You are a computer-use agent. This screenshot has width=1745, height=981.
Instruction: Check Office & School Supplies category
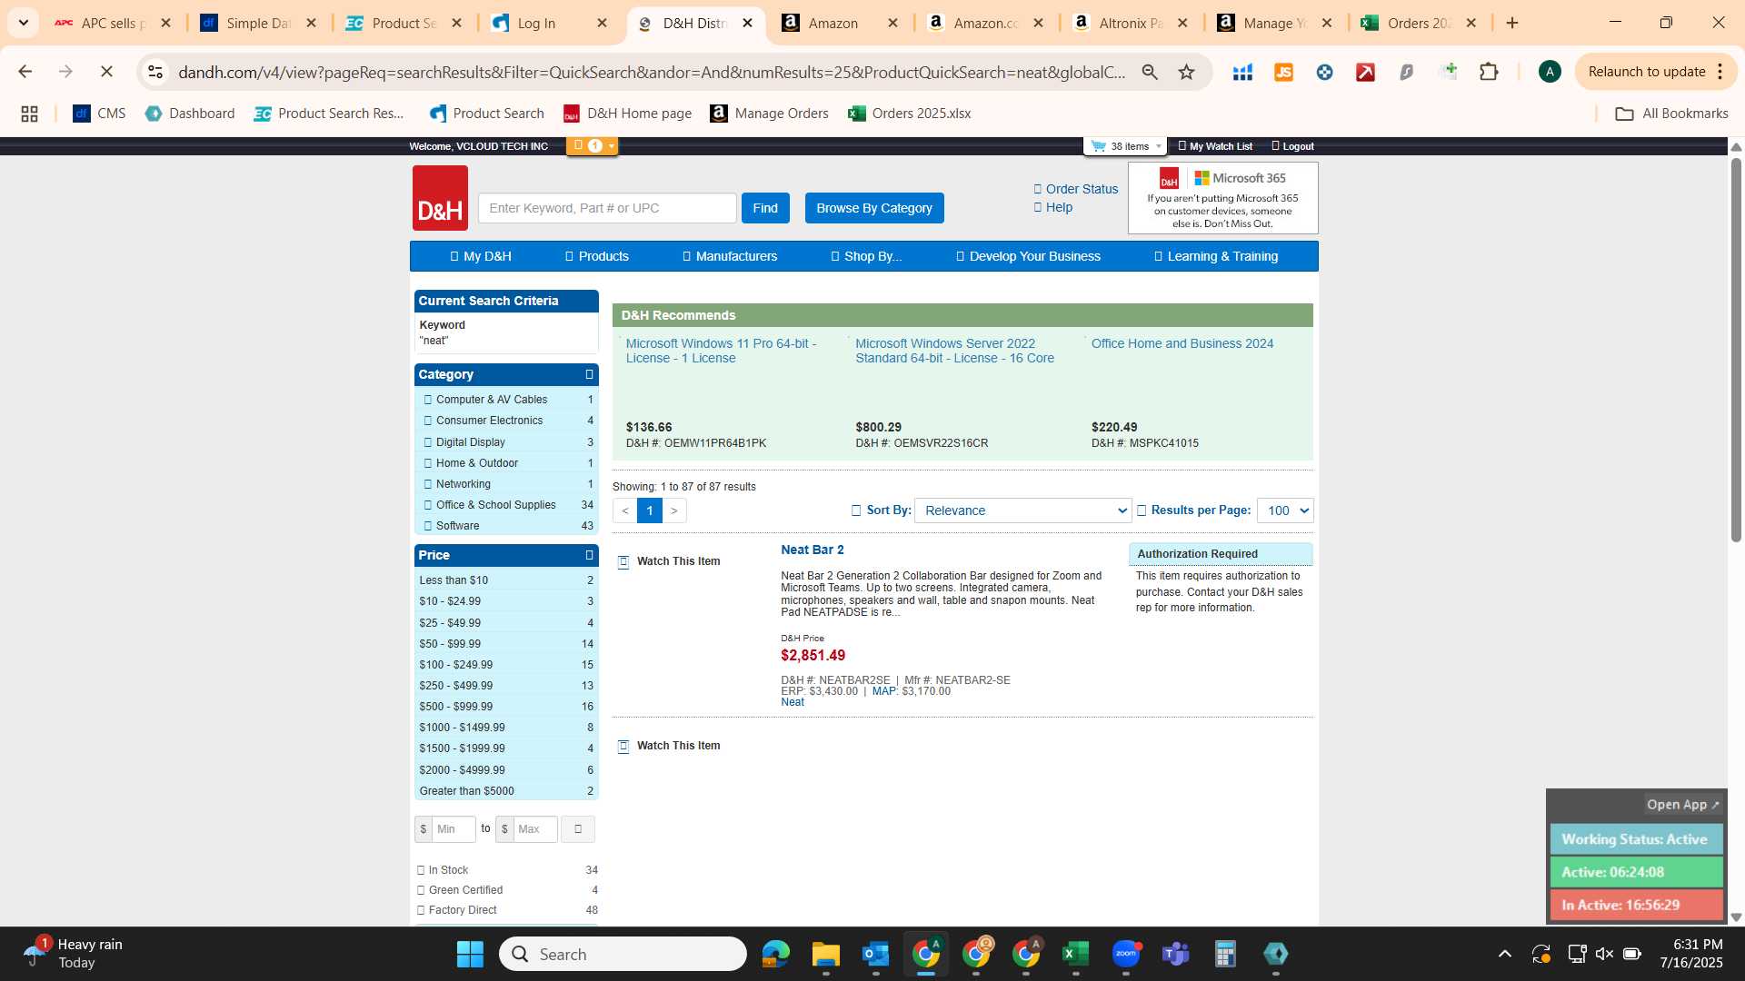pos(428,505)
